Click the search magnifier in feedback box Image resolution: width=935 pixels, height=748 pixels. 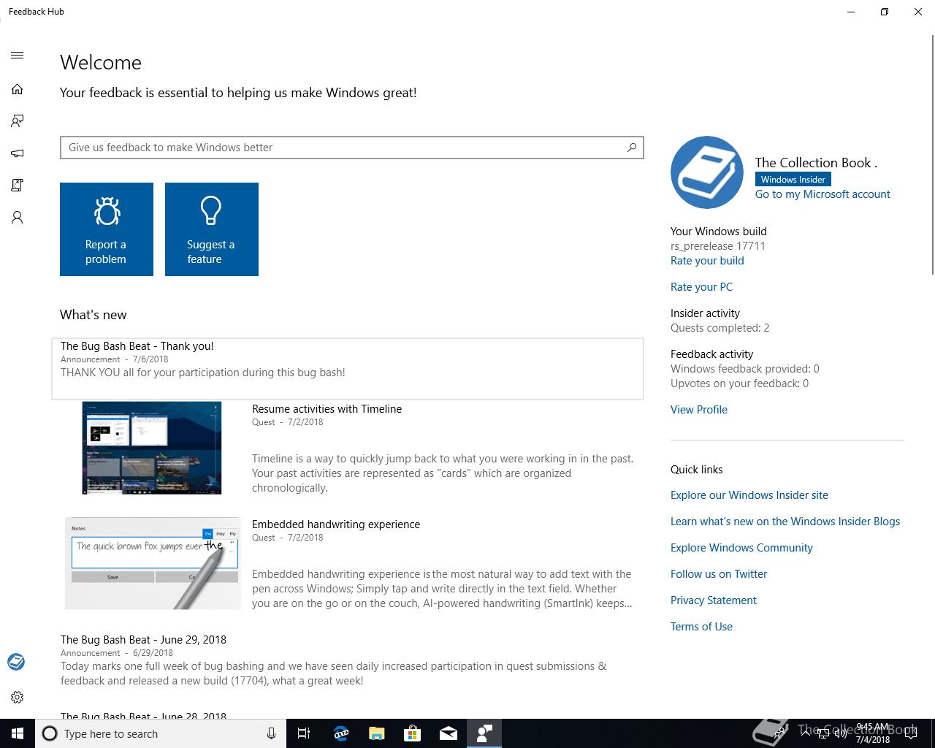pos(632,148)
